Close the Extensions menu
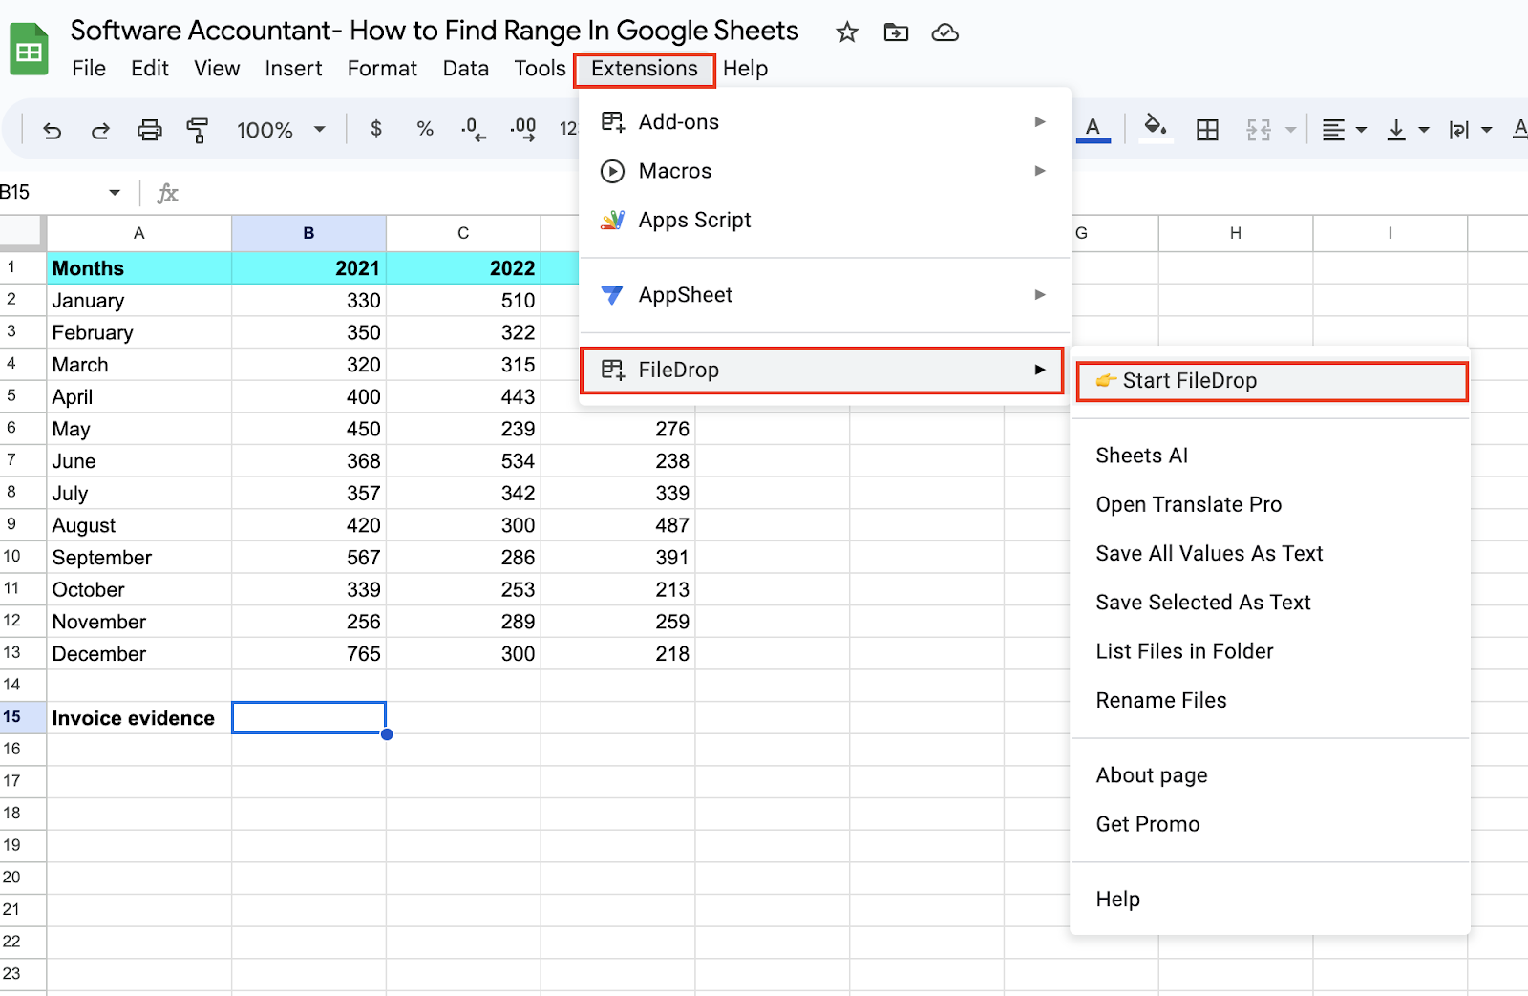Viewport: 1528px width, 996px height. point(645,69)
